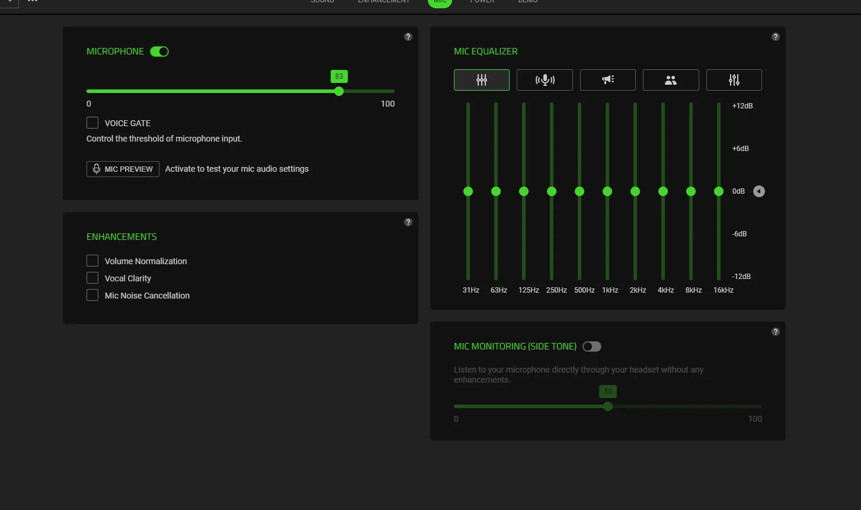Pick the two-people conference equalizer preset
The image size is (861, 510).
(671, 80)
